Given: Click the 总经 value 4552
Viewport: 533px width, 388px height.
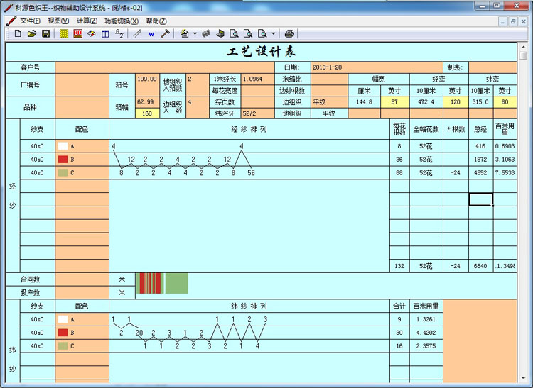Looking at the screenshot, I should pos(480,172).
